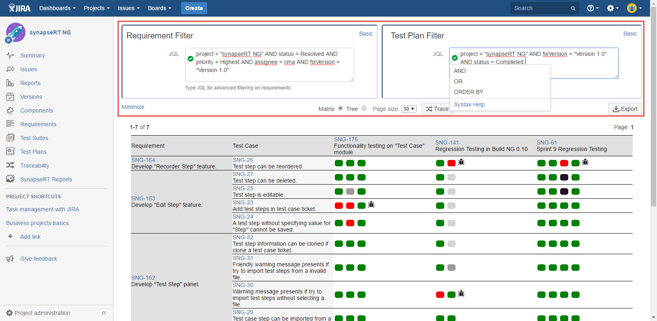This screenshot has height=321, width=657.
Task: Click the bug icon in SNG-26 row under SNG-141
Action: (x=461, y=162)
